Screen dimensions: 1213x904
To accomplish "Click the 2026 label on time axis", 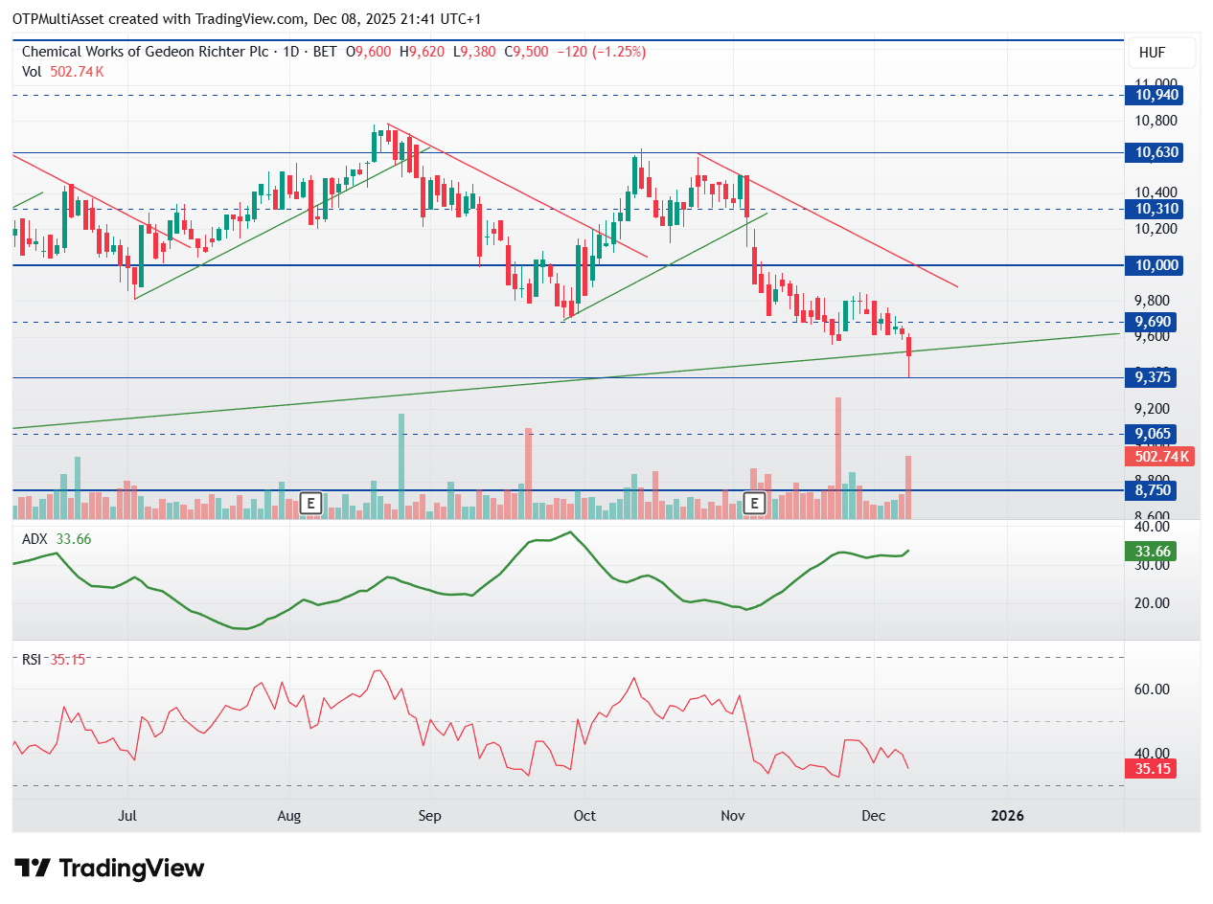I will click(x=1007, y=816).
